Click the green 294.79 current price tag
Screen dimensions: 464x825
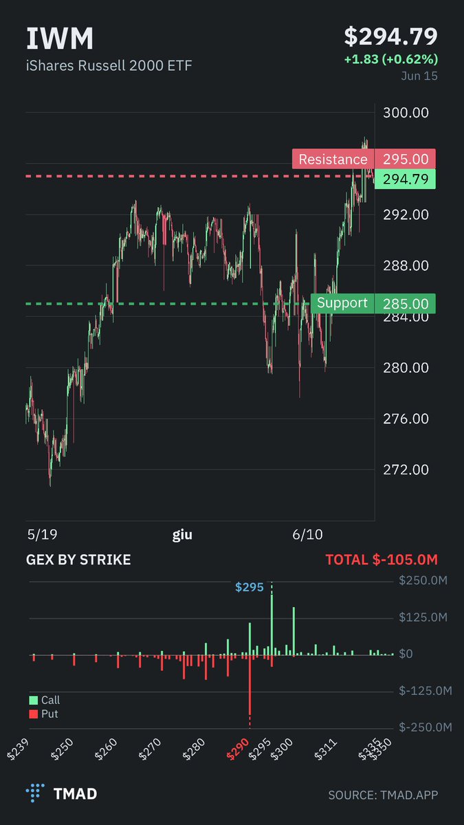pyautogui.click(x=405, y=179)
